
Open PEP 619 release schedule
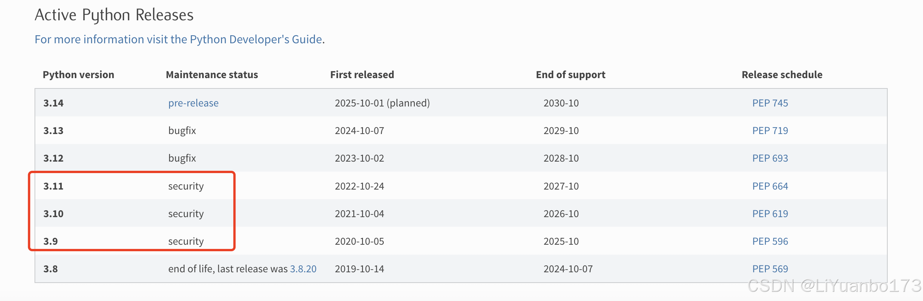[x=770, y=214]
